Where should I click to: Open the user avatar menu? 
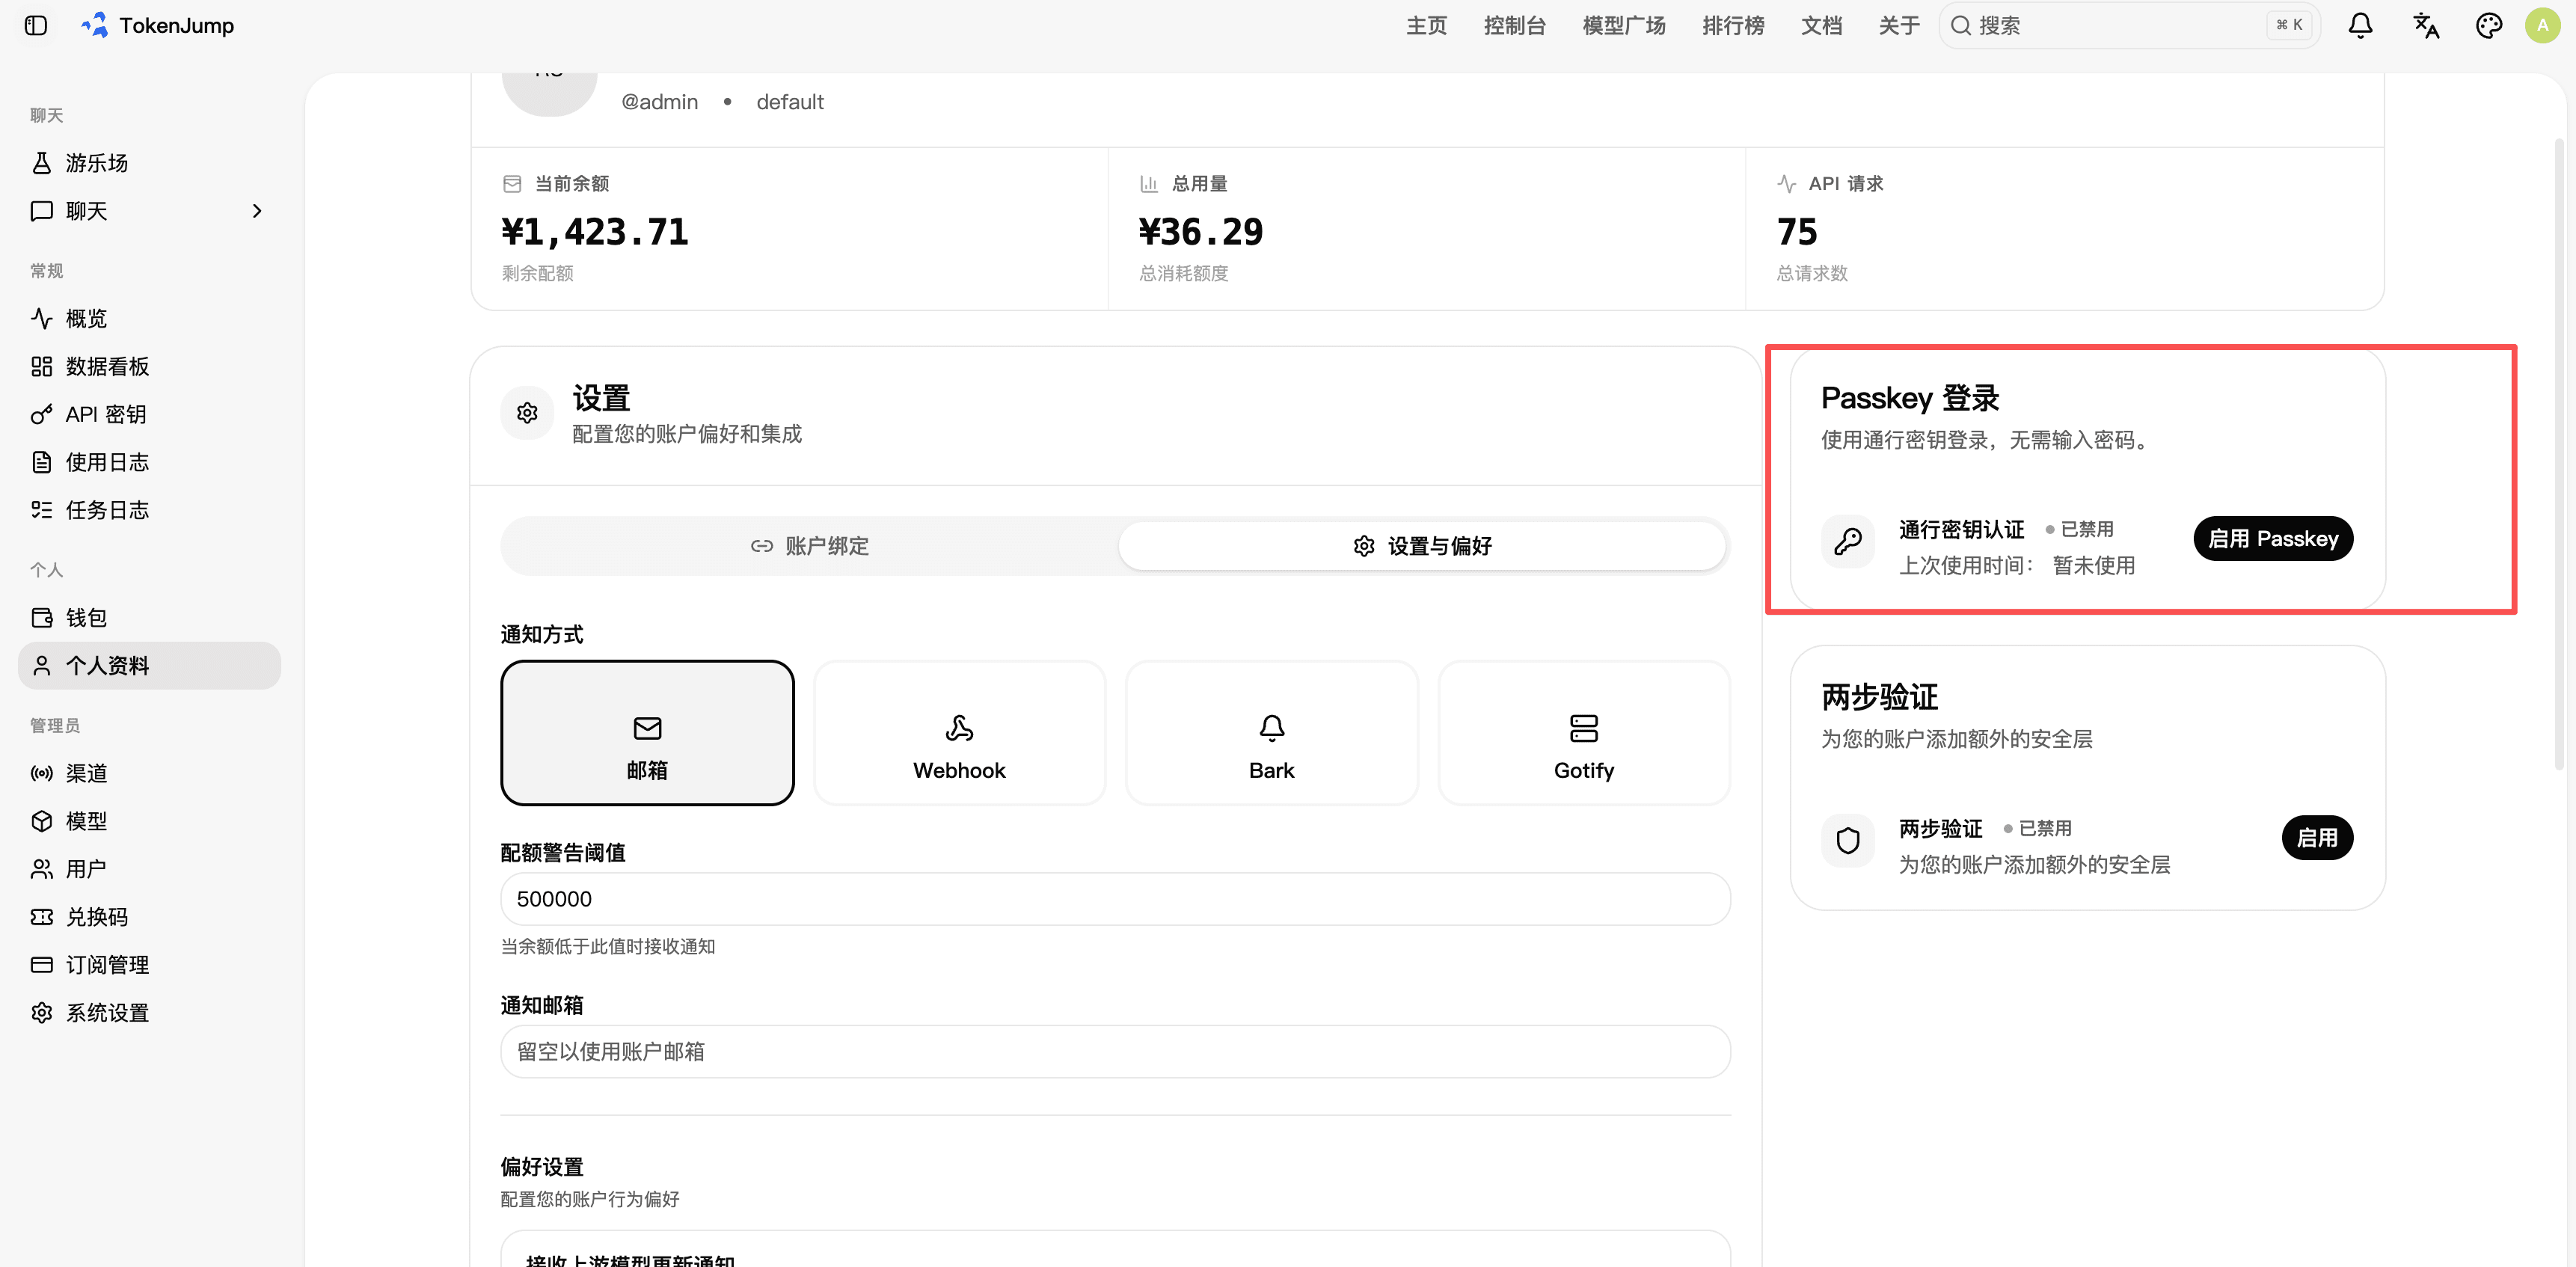pyautogui.click(x=2542, y=25)
